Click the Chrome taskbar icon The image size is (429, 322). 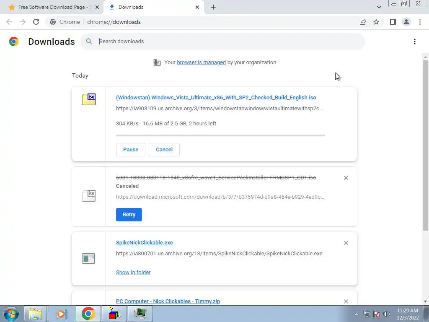[x=88, y=314]
